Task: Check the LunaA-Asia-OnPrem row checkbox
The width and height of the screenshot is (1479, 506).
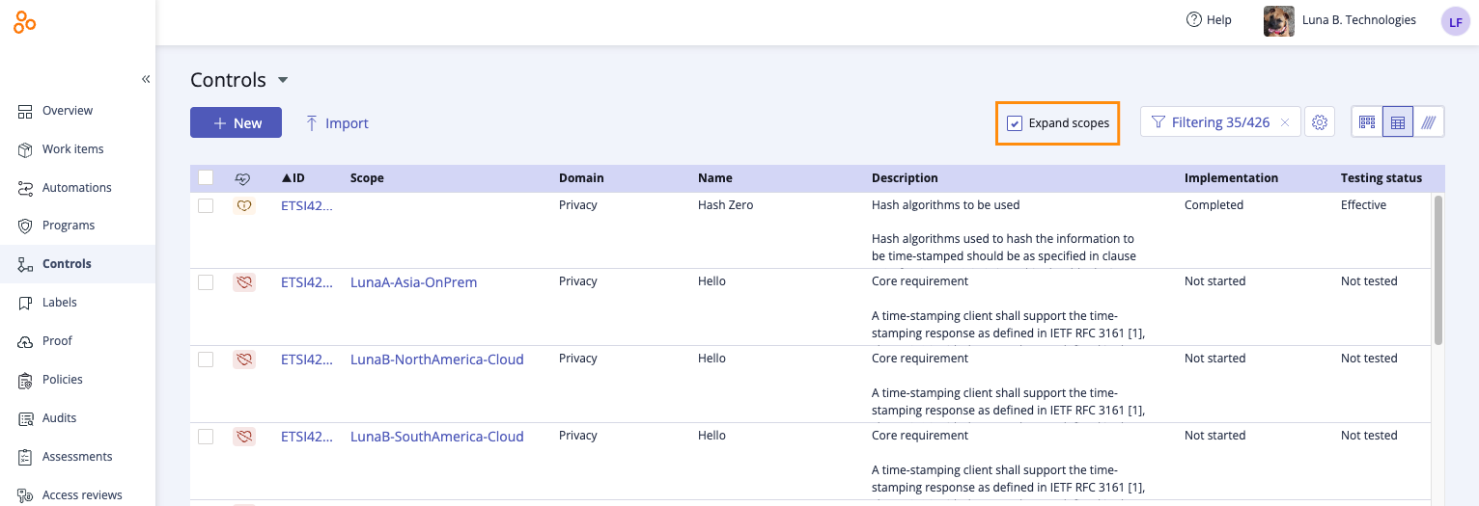Action: (x=206, y=282)
